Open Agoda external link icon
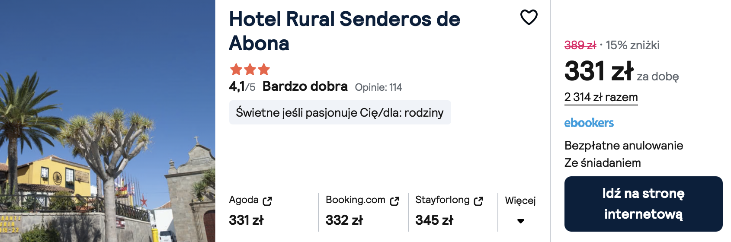 (267, 201)
